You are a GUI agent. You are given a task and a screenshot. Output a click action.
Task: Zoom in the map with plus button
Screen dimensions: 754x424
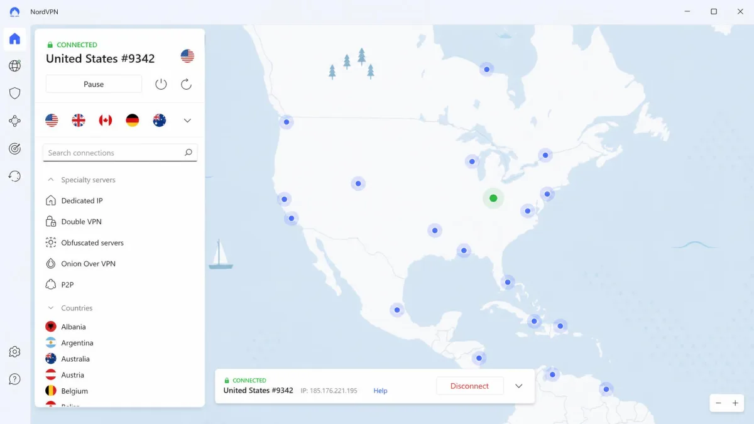point(735,403)
